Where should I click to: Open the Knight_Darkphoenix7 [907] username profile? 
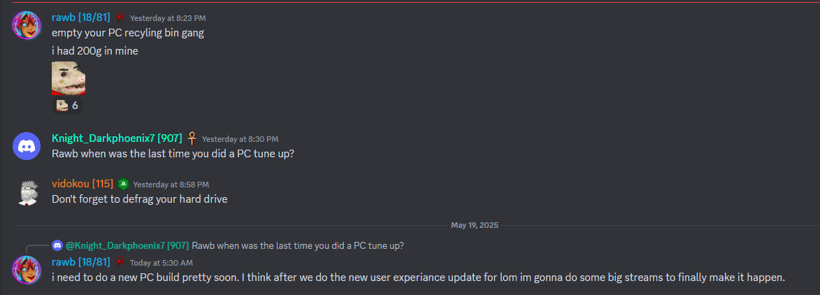click(x=117, y=138)
